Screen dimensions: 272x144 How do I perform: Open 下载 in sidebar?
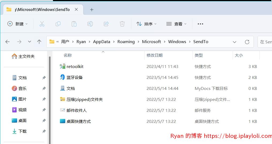[x=20, y=131]
